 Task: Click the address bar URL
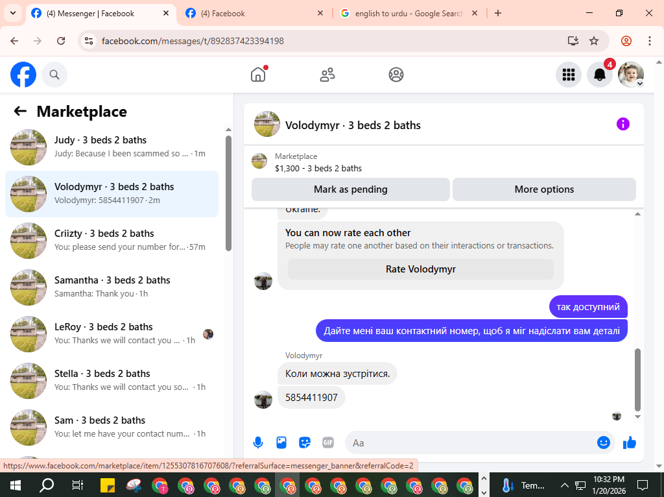pyautogui.click(x=193, y=41)
